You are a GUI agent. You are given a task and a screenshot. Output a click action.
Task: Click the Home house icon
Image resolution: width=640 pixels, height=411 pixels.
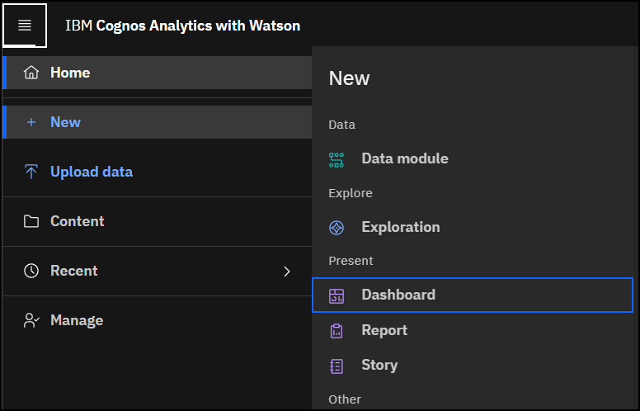[31, 73]
